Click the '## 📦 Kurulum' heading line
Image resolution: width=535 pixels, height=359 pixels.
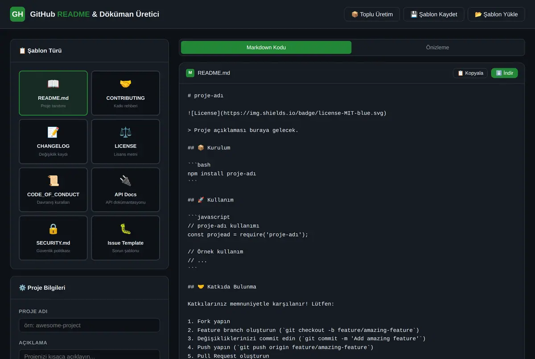click(209, 148)
